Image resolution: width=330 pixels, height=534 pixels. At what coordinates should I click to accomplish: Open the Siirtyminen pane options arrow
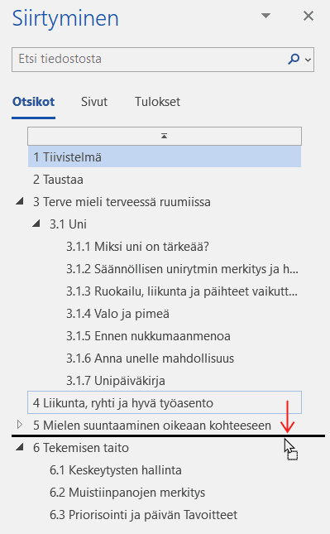tap(265, 16)
